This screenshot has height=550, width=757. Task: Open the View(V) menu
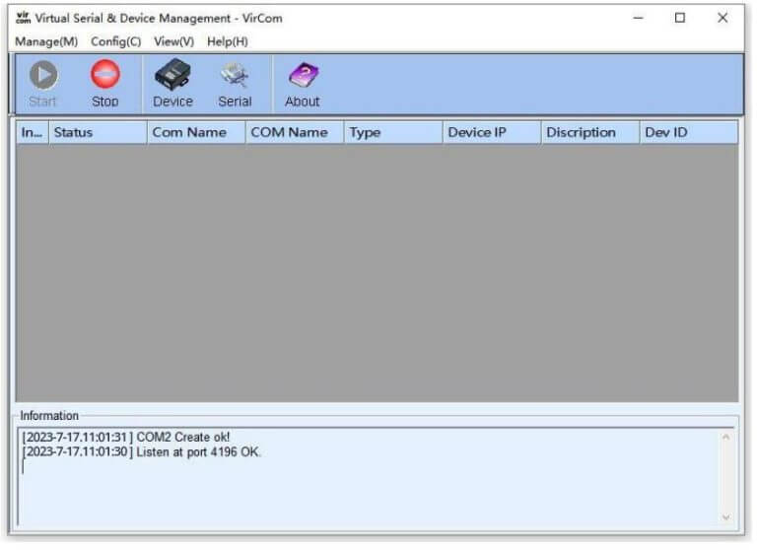(174, 42)
